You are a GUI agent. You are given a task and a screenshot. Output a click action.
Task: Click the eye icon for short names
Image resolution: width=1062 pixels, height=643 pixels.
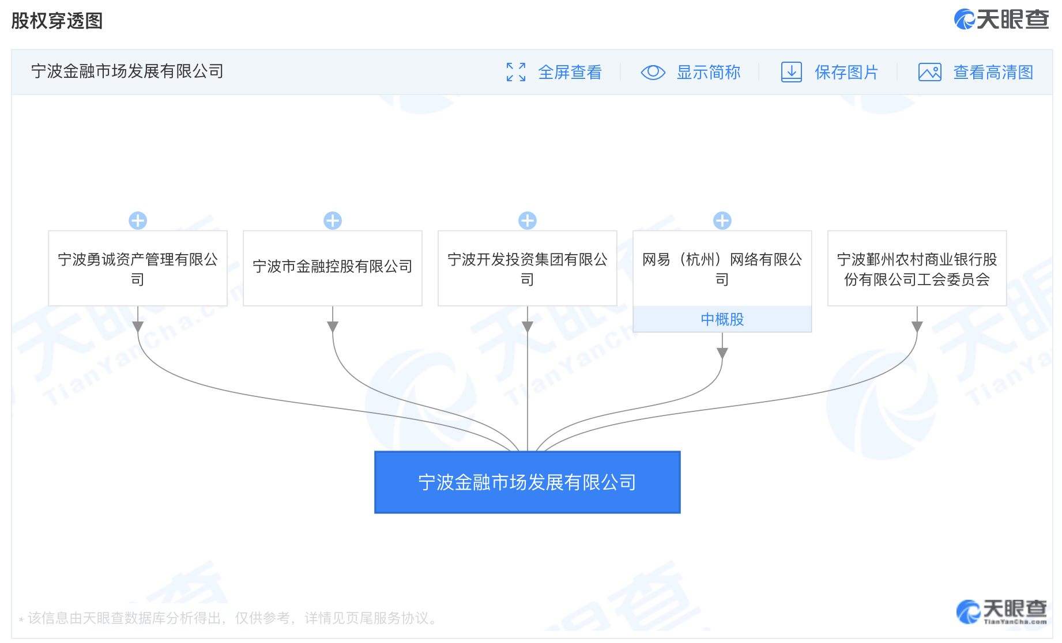point(653,72)
